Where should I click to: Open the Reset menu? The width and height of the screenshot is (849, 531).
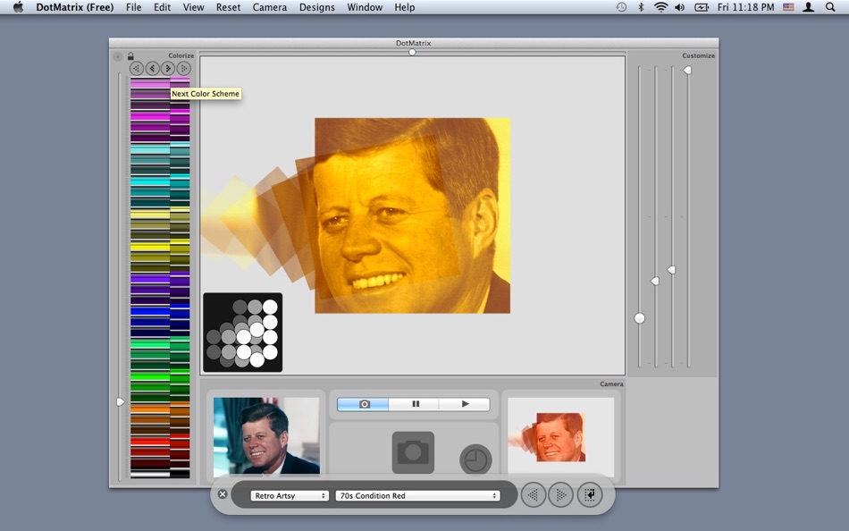pyautogui.click(x=228, y=7)
